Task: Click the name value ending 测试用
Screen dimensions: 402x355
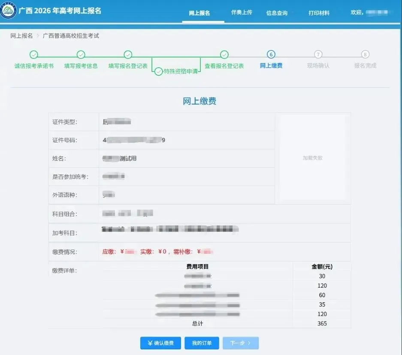Action: 119,159
